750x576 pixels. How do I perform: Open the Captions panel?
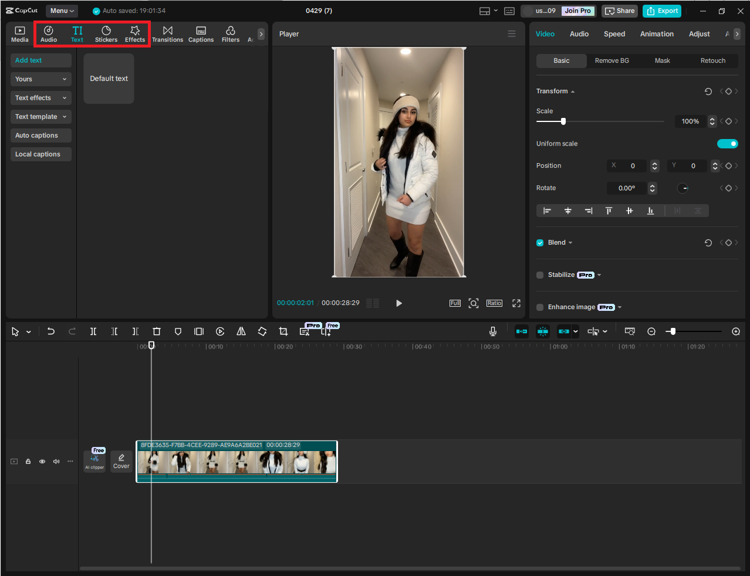(201, 34)
